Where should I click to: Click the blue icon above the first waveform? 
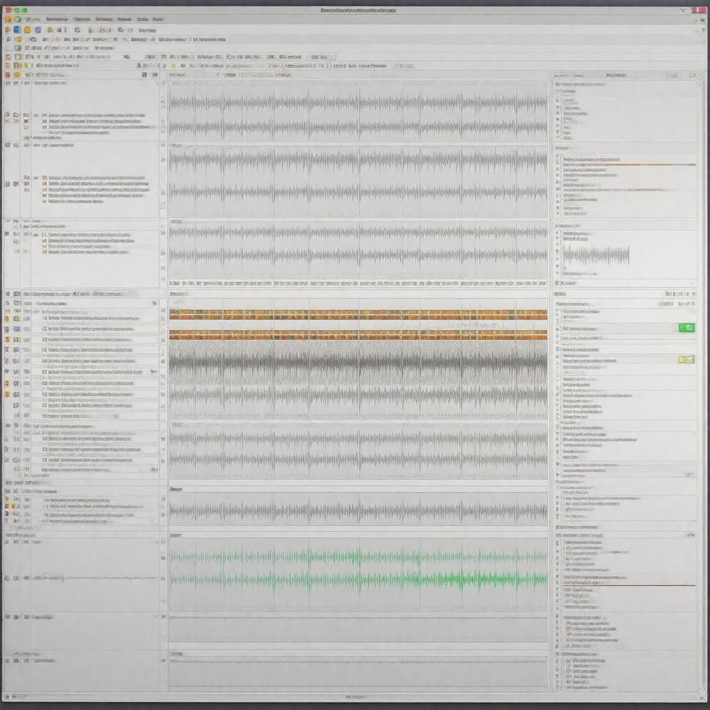tap(144, 74)
